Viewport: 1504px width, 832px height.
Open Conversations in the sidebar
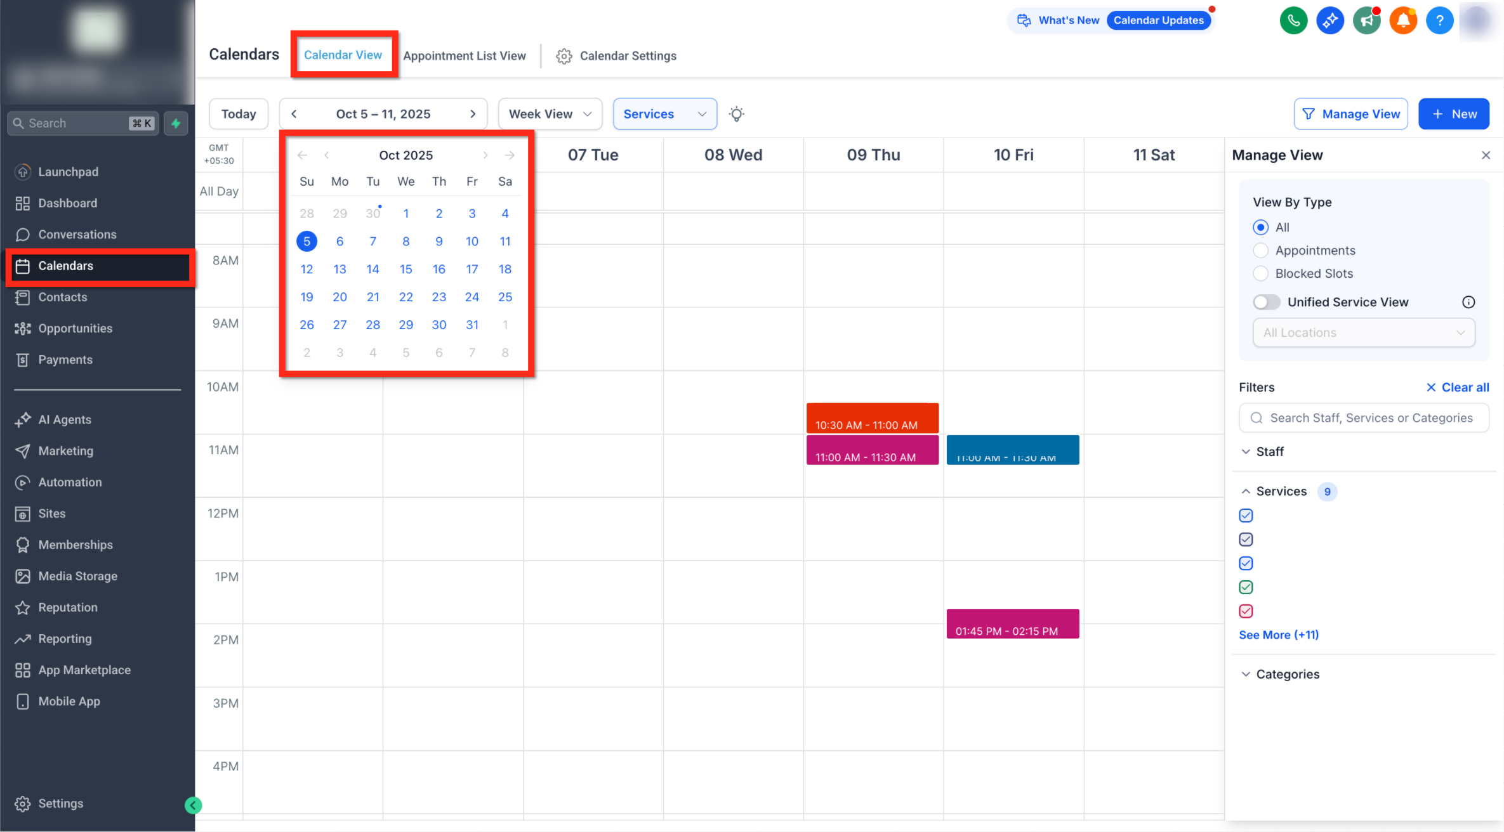pyautogui.click(x=77, y=235)
